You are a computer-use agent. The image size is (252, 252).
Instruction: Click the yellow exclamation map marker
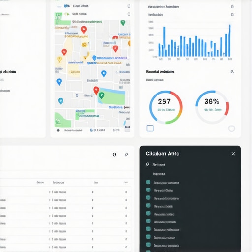[x=59, y=59]
